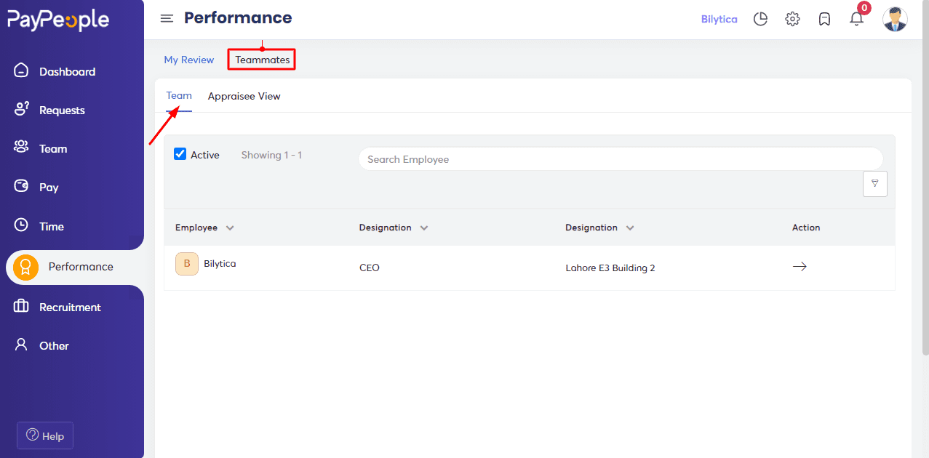Screen dimensions: 929x458
Task: Sort by the Employee column chevron
Action: pyautogui.click(x=230, y=228)
